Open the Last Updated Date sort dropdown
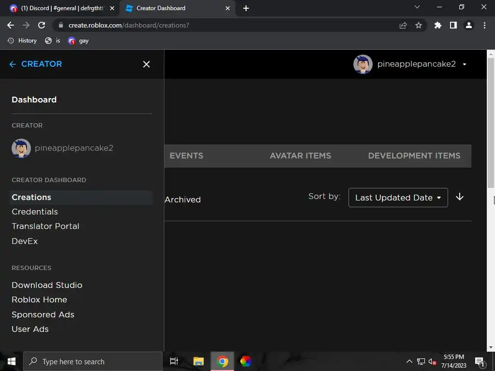The height and width of the screenshot is (371, 495). pyautogui.click(x=398, y=198)
